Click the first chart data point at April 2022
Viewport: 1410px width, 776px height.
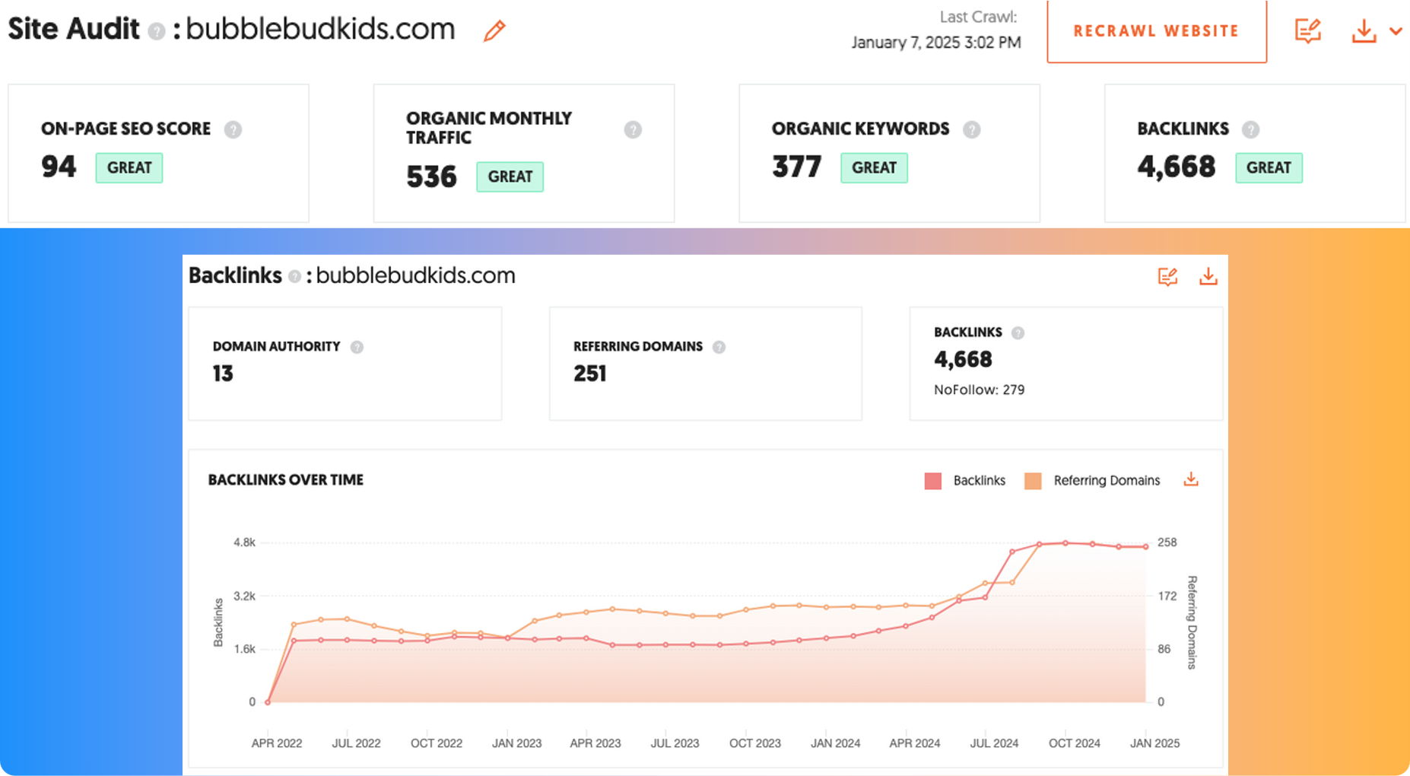tap(268, 702)
